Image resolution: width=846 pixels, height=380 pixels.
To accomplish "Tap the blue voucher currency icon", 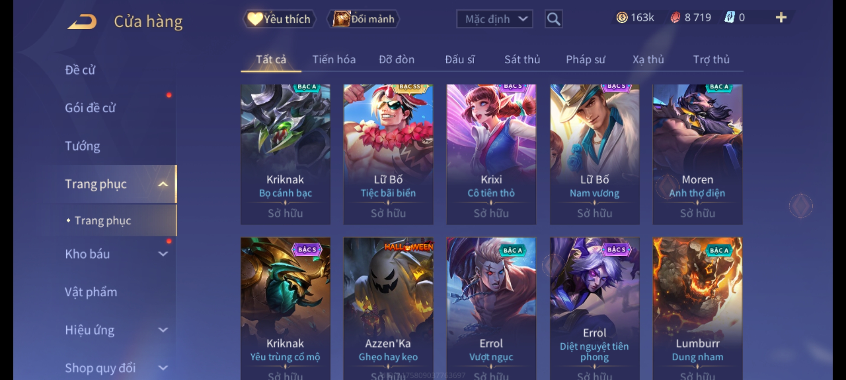I will coord(729,18).
